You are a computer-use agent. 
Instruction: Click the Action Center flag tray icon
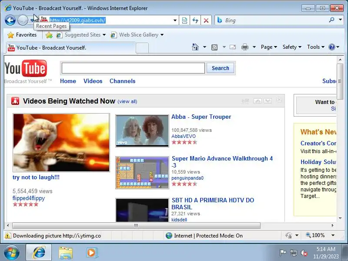click(x=283, y=253)
